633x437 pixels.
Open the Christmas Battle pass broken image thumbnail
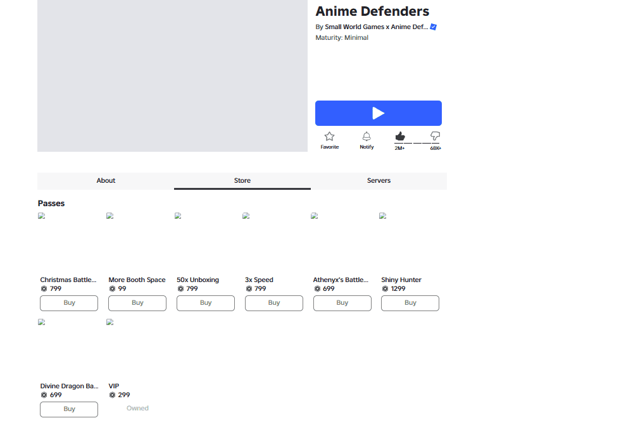[42, 216]
